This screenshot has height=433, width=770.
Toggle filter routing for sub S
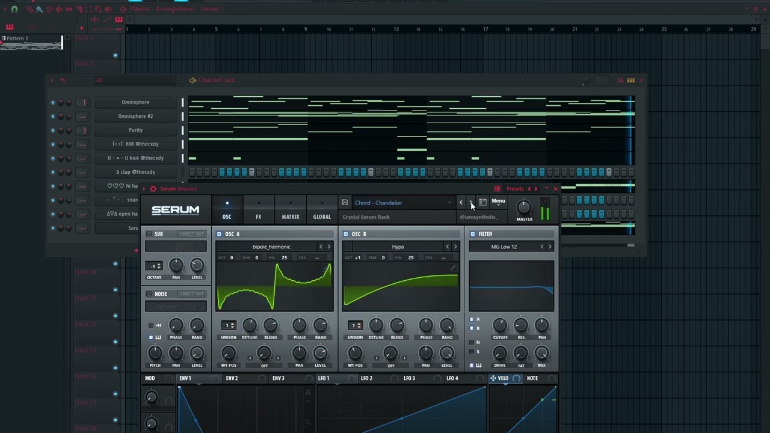(x=472, y=351)
